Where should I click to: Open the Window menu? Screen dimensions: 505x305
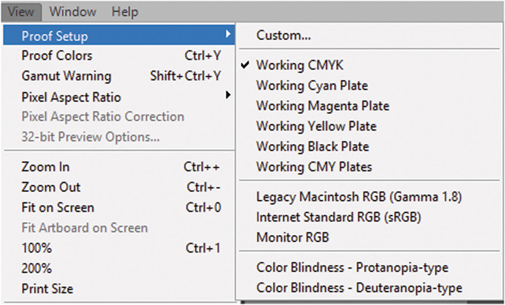(73, 12)
